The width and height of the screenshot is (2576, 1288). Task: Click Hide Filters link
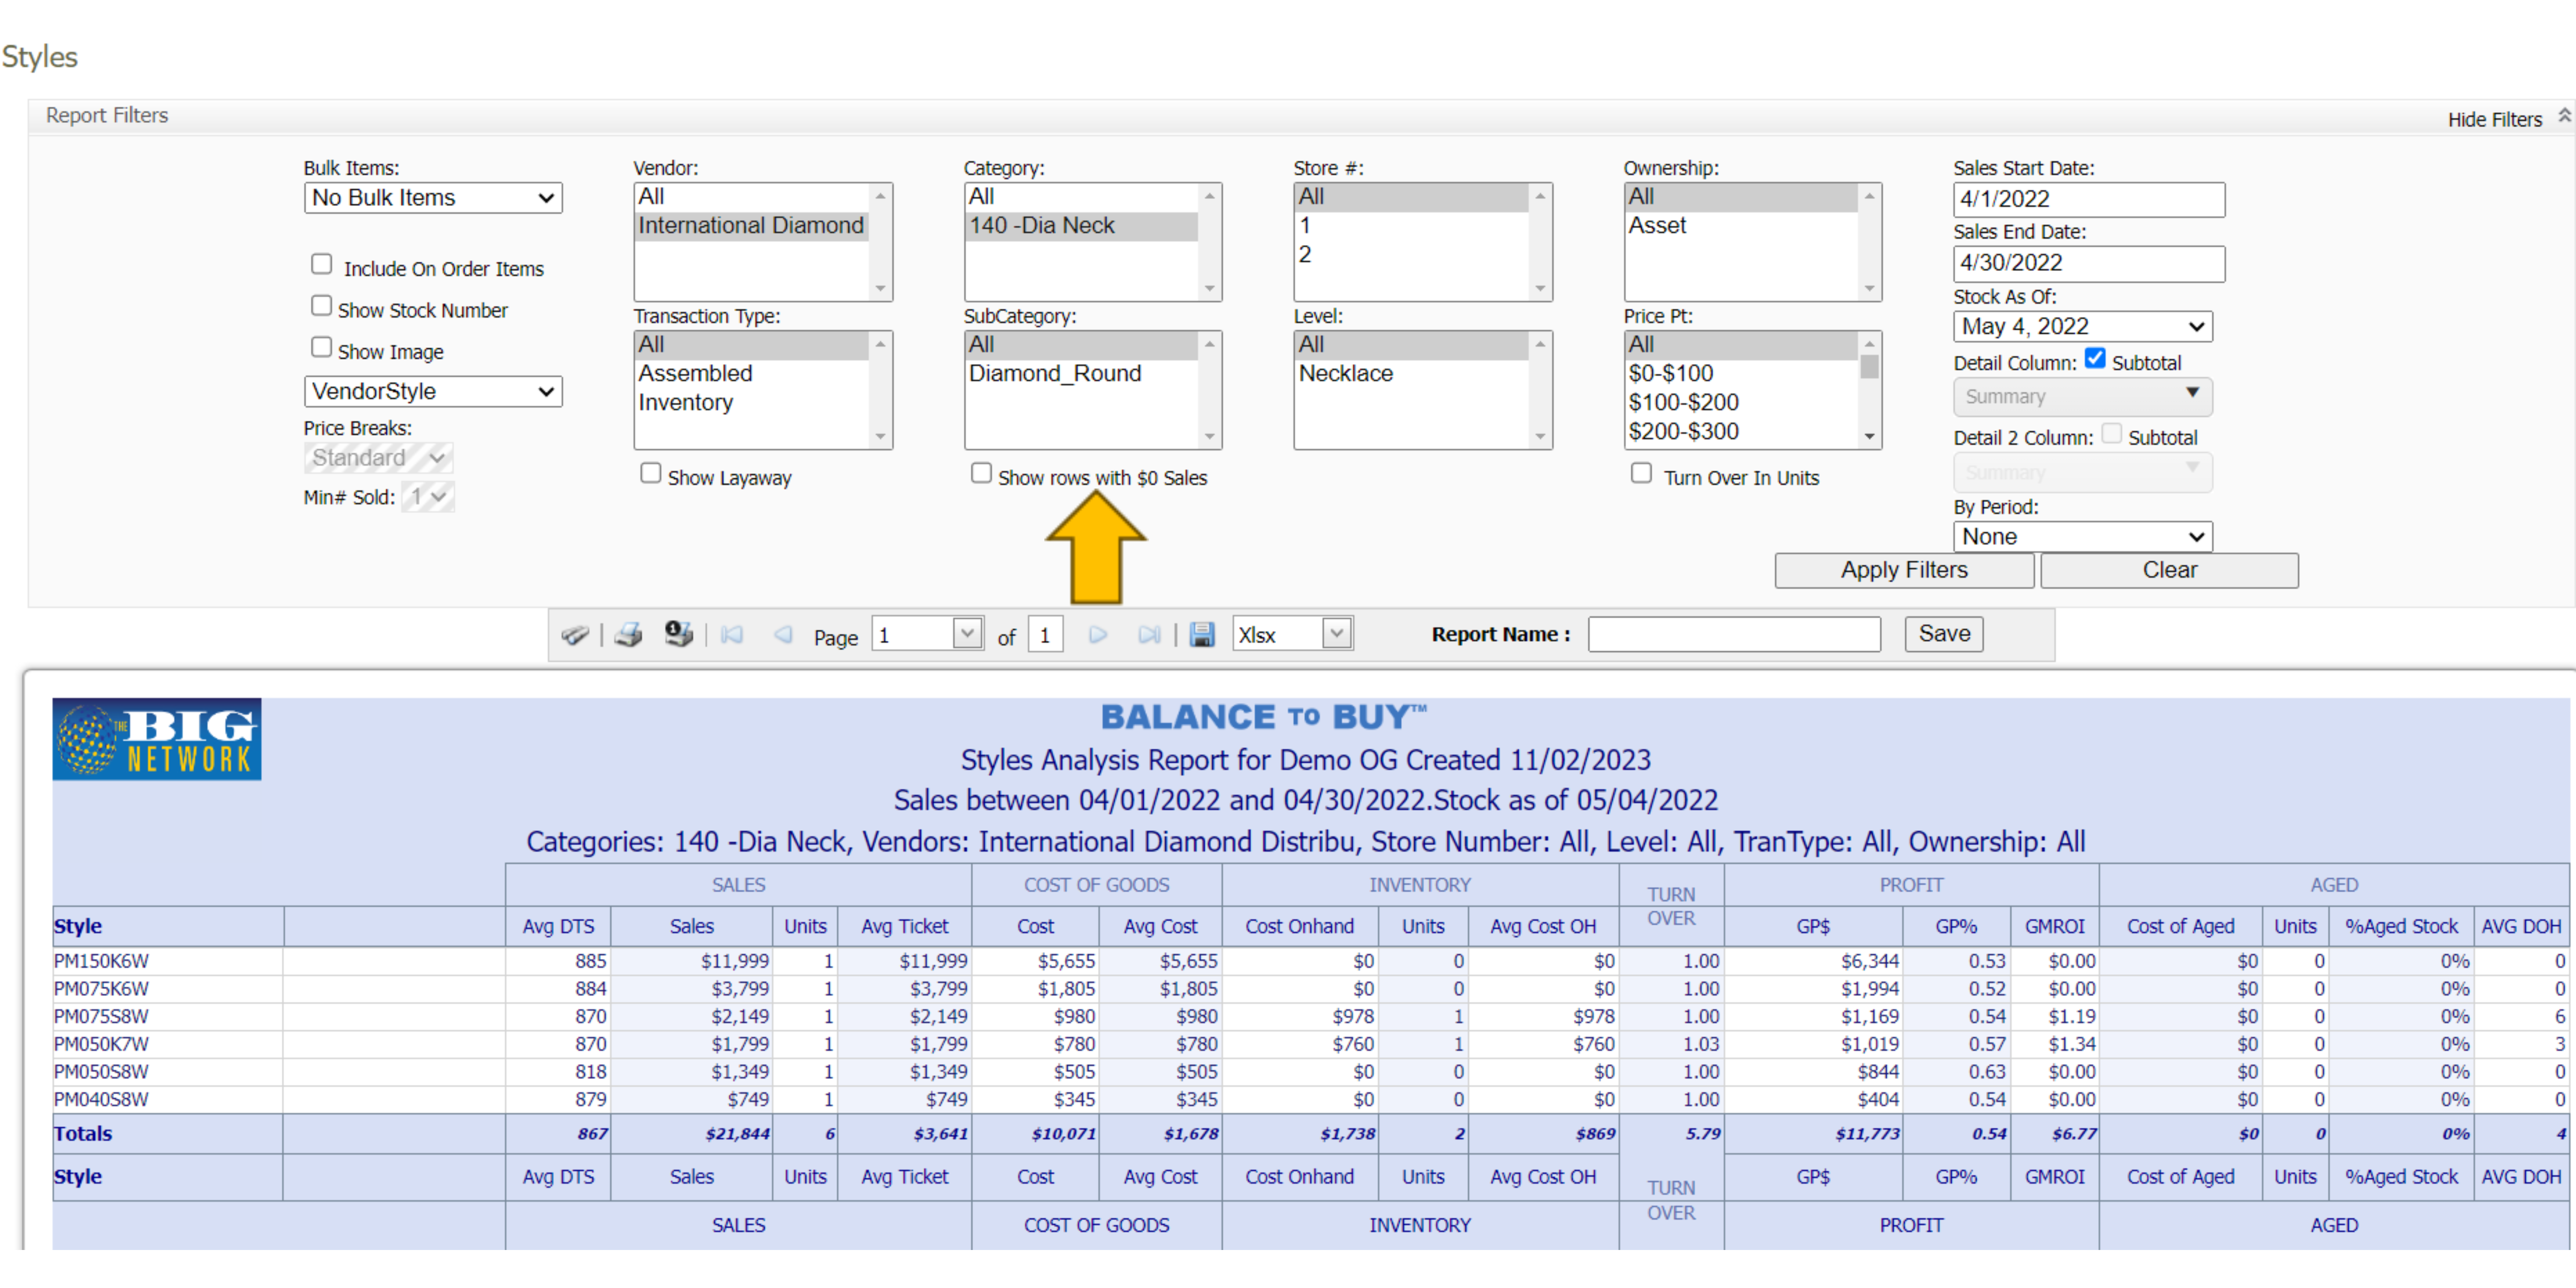tap(2495, 120)
